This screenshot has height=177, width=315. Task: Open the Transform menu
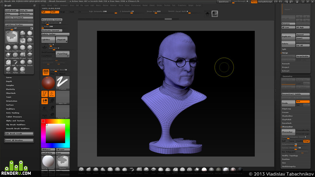coord(181,6)
